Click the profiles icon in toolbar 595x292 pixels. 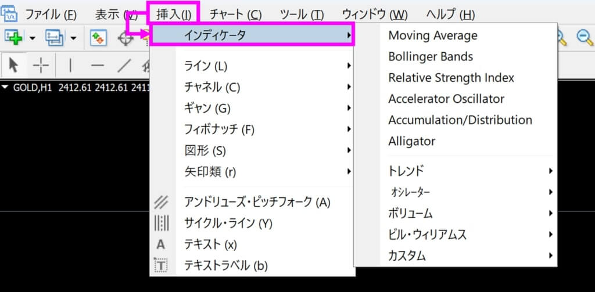point(55,38)
